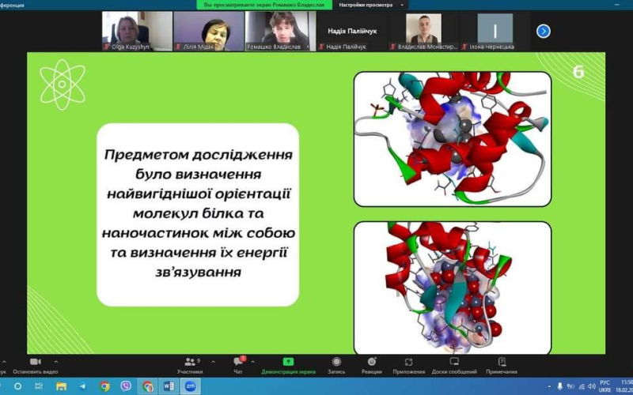Open Task View in taskbar
The height and width of the screenshot is (395, 633).
click(39, 386)
